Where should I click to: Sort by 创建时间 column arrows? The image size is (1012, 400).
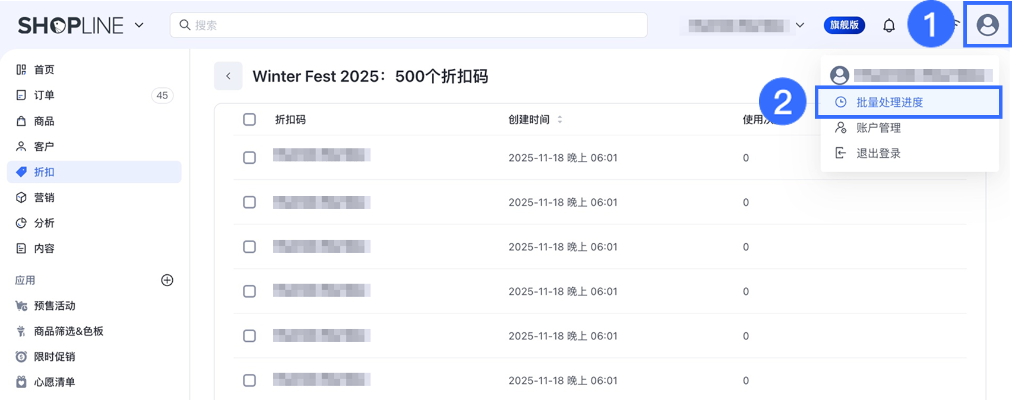click(x=559, y=119)
